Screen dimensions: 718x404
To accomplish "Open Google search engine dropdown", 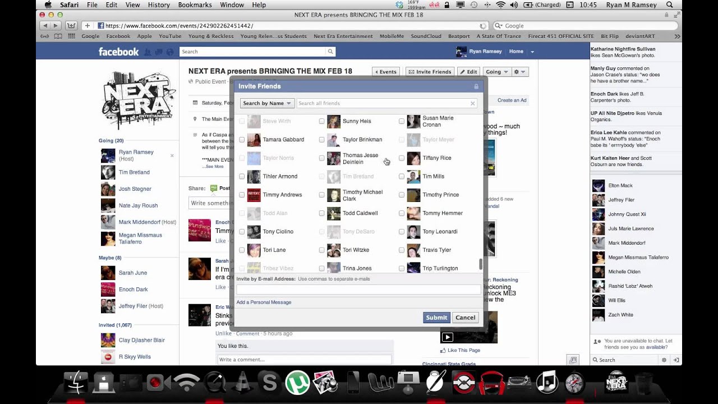I will point(498,26).
